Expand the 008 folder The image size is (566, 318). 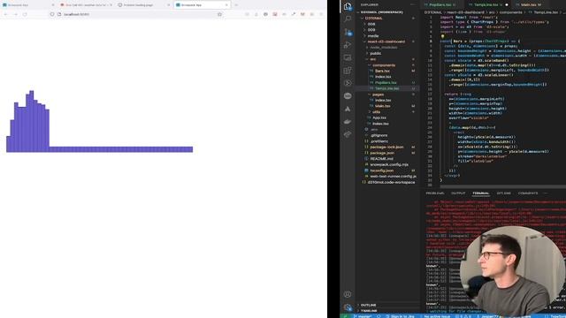[386, 24]
